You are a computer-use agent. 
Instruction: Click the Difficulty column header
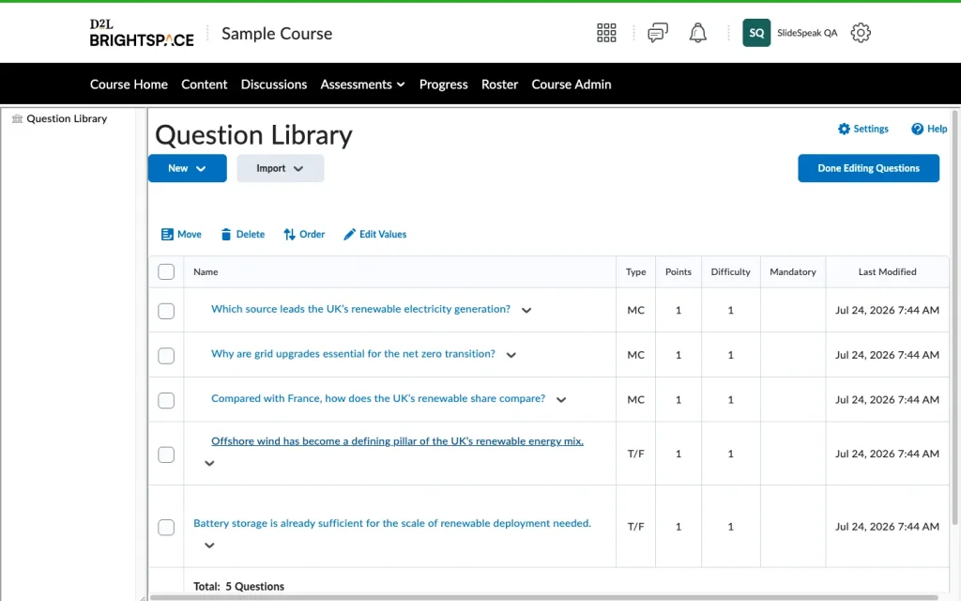(730, 271)
